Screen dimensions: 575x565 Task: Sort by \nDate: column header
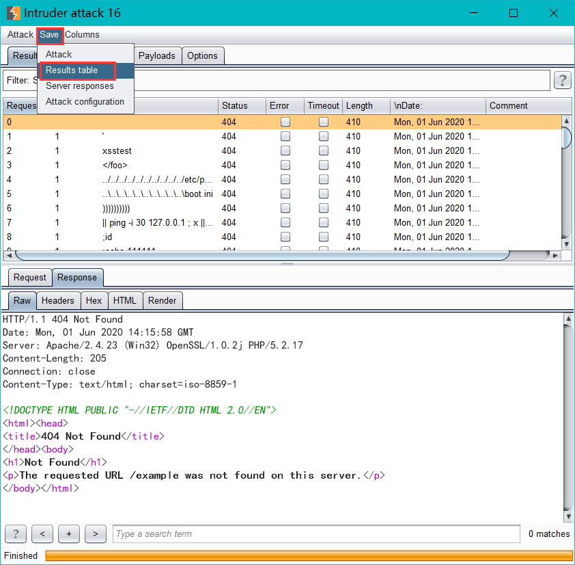tap(438, 106)
